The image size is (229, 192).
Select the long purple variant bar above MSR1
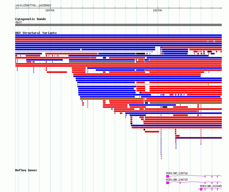coord(198,138)
